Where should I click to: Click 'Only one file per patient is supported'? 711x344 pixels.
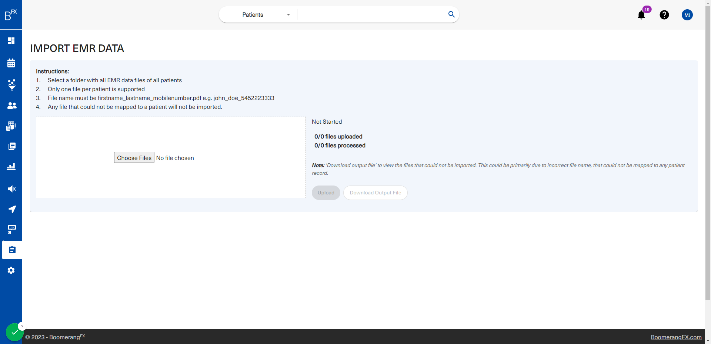[x=96, y=89]
